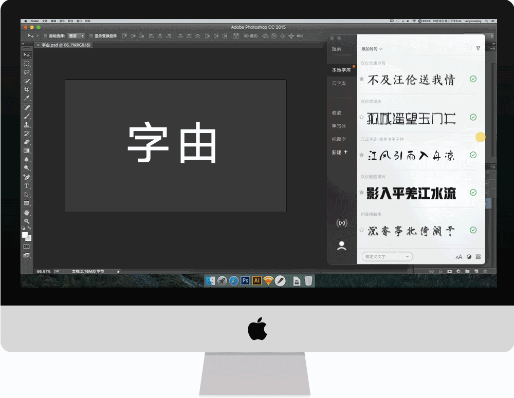Screen dimensions: 514x398
Task: Open the user profile icon in font panel
Action: (342, 245)
